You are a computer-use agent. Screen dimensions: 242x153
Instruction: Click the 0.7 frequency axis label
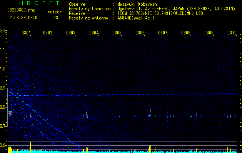(x=3, y=126)
